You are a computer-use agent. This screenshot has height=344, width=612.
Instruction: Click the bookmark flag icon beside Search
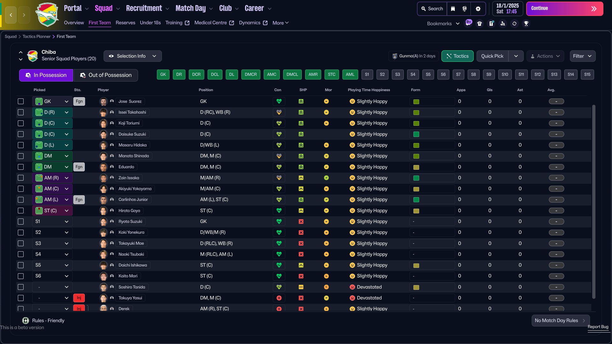453,9
